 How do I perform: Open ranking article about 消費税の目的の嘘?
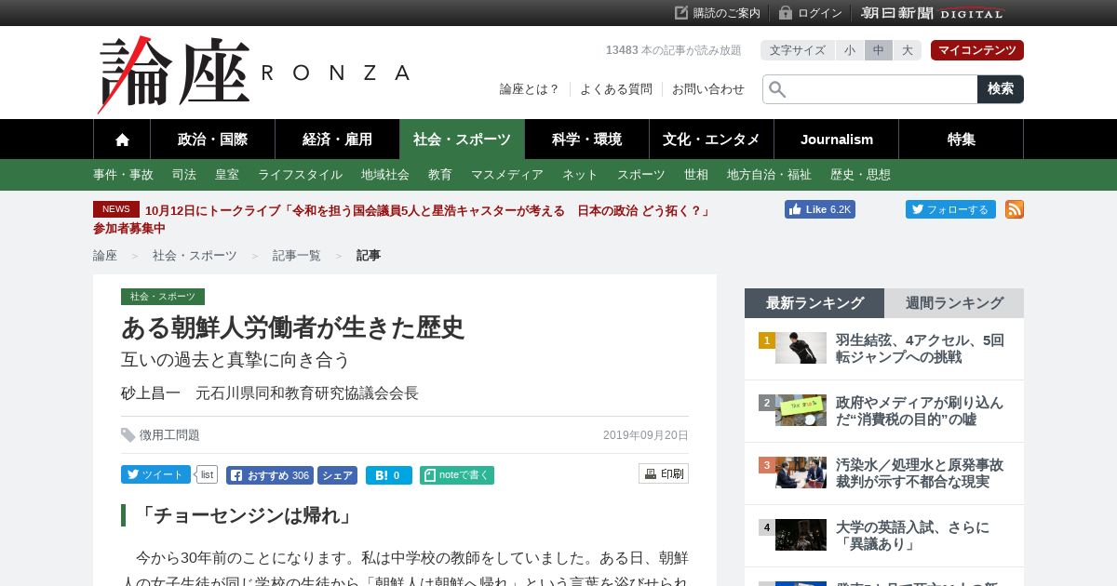click(x=920, y=411)
